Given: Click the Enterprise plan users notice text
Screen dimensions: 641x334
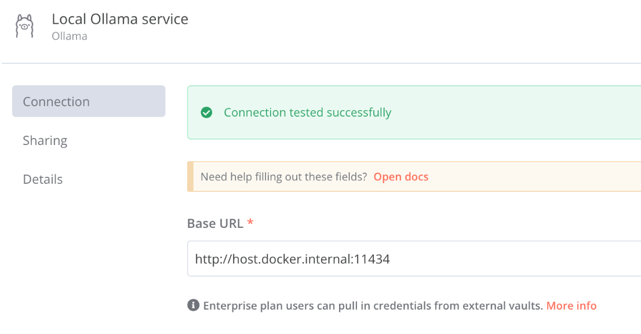Looking at the screenshot, I should coord(373,306).
